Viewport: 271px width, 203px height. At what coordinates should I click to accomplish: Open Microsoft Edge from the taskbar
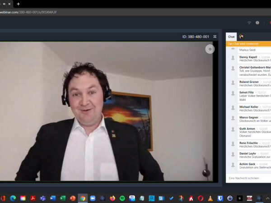click(13, 198)
